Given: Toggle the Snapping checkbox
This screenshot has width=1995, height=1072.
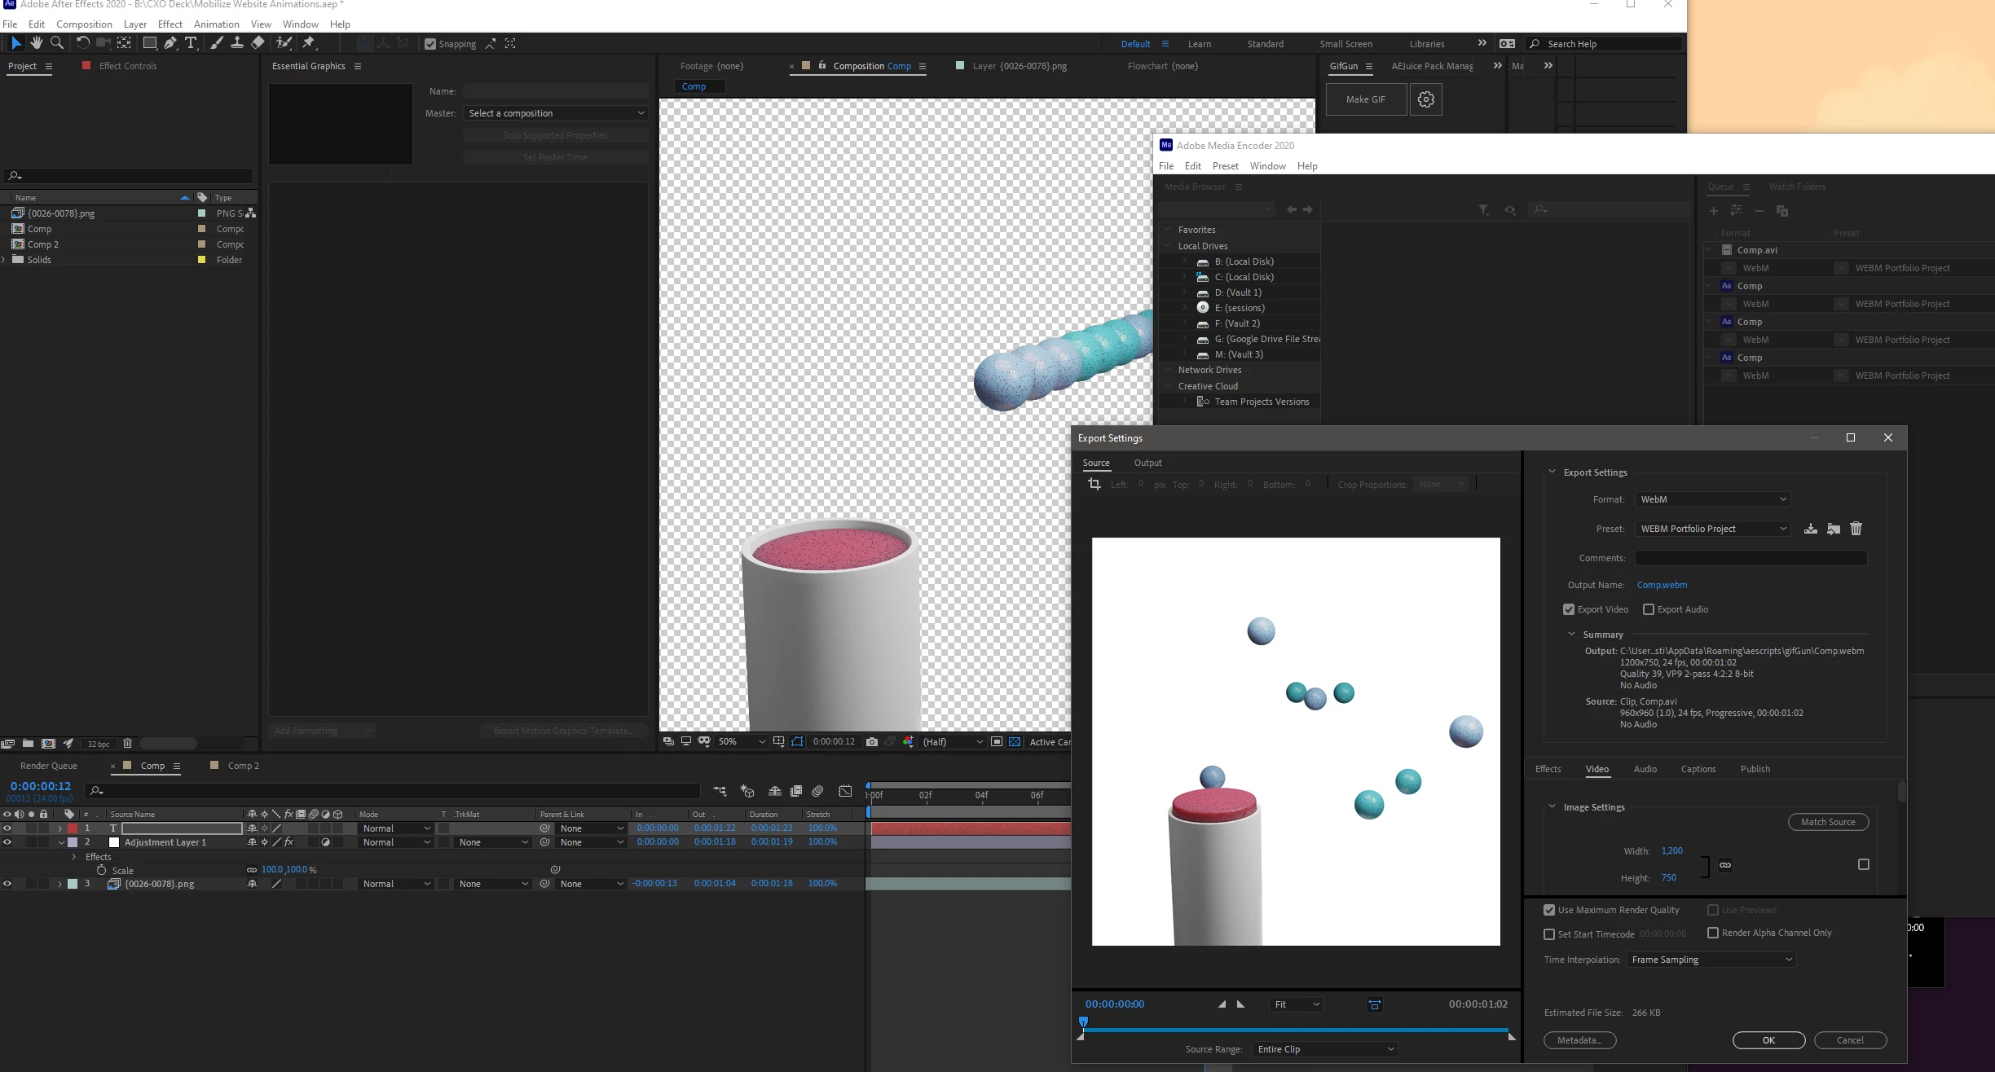Looking at the screenshot, I should 430,44.
